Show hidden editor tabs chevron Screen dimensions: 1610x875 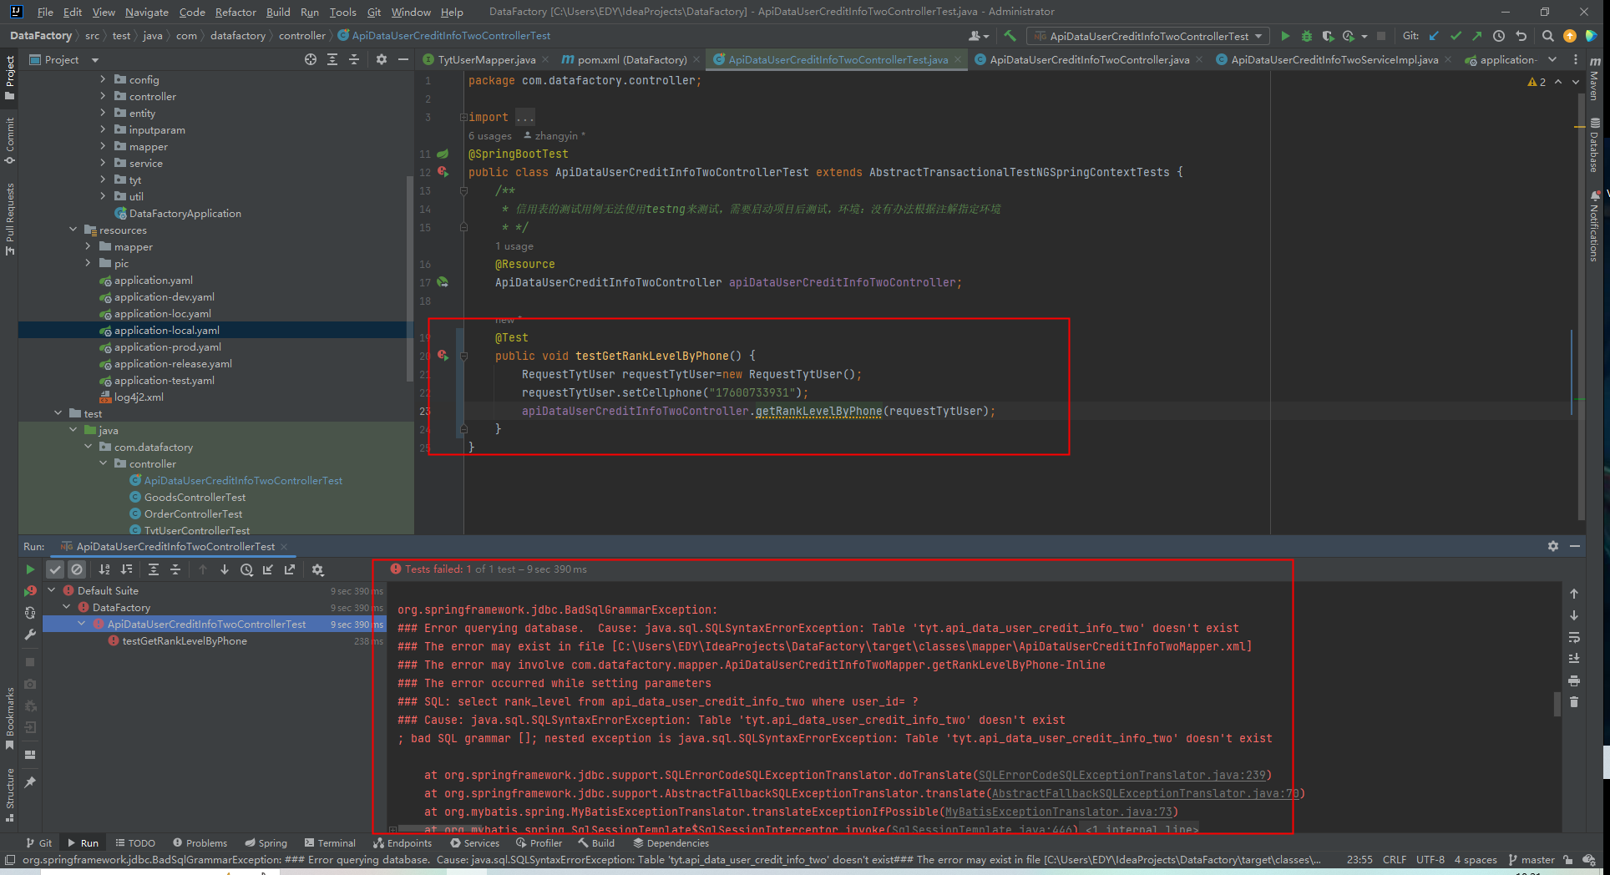pyautogui.click(x=1552, y=59)
